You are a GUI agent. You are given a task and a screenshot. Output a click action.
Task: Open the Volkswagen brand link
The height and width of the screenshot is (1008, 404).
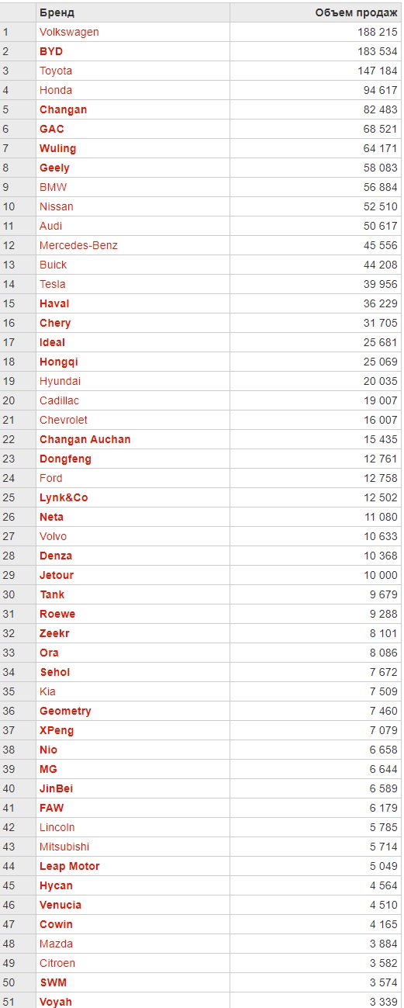[69, 32]
